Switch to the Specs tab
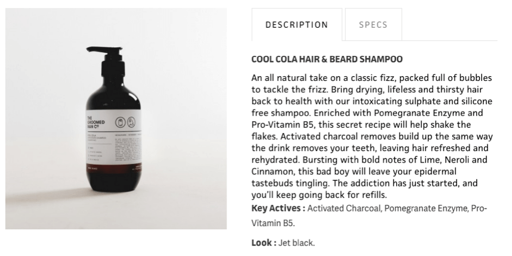The height and width of the screenshot is (256, 512). (373, 25)
